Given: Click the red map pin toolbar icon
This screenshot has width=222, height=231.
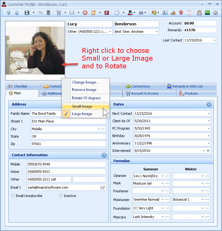Looking at the screenshot, I should tap(181, 13).
